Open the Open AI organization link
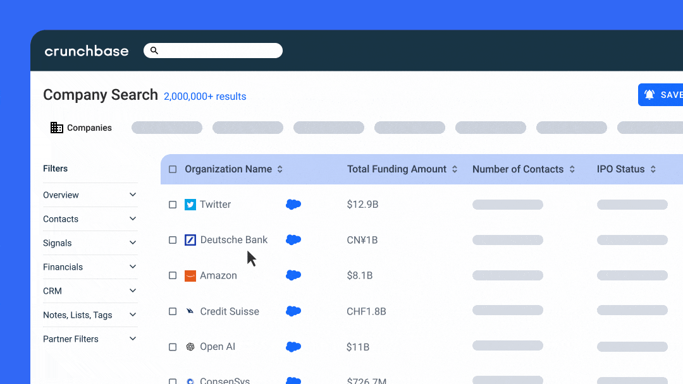683x384 pixels. (218, 347)
